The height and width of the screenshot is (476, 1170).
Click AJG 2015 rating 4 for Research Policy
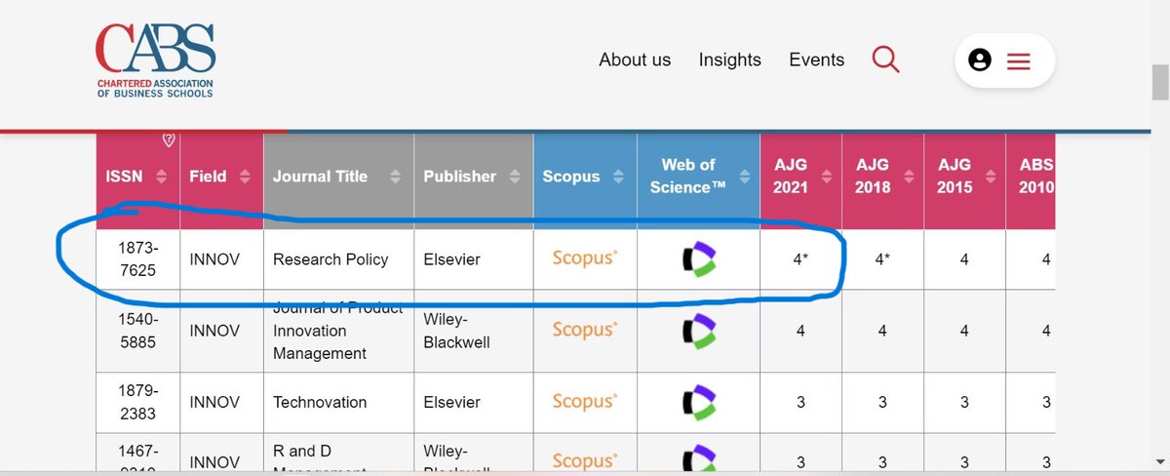point(964,259)
